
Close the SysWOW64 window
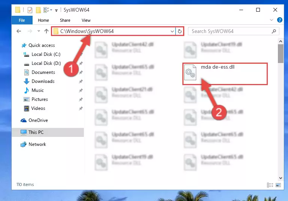pos(275,10)
